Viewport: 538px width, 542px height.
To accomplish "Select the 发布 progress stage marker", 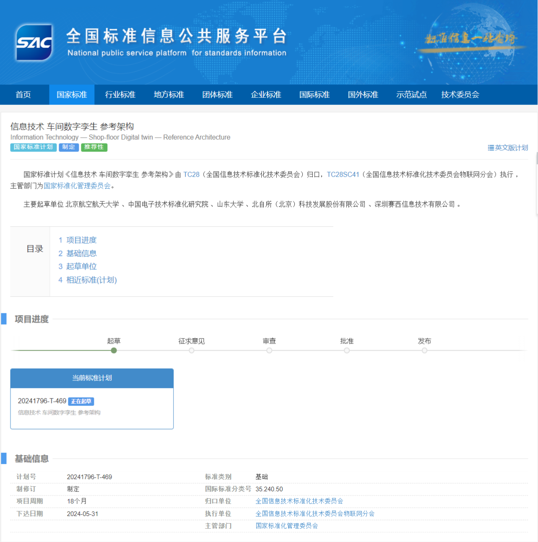I will (424, 350).
